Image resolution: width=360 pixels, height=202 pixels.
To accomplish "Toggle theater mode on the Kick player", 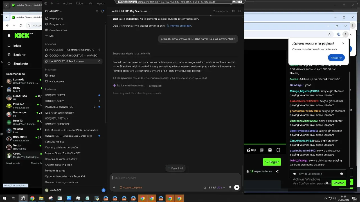I will (270, 150).
